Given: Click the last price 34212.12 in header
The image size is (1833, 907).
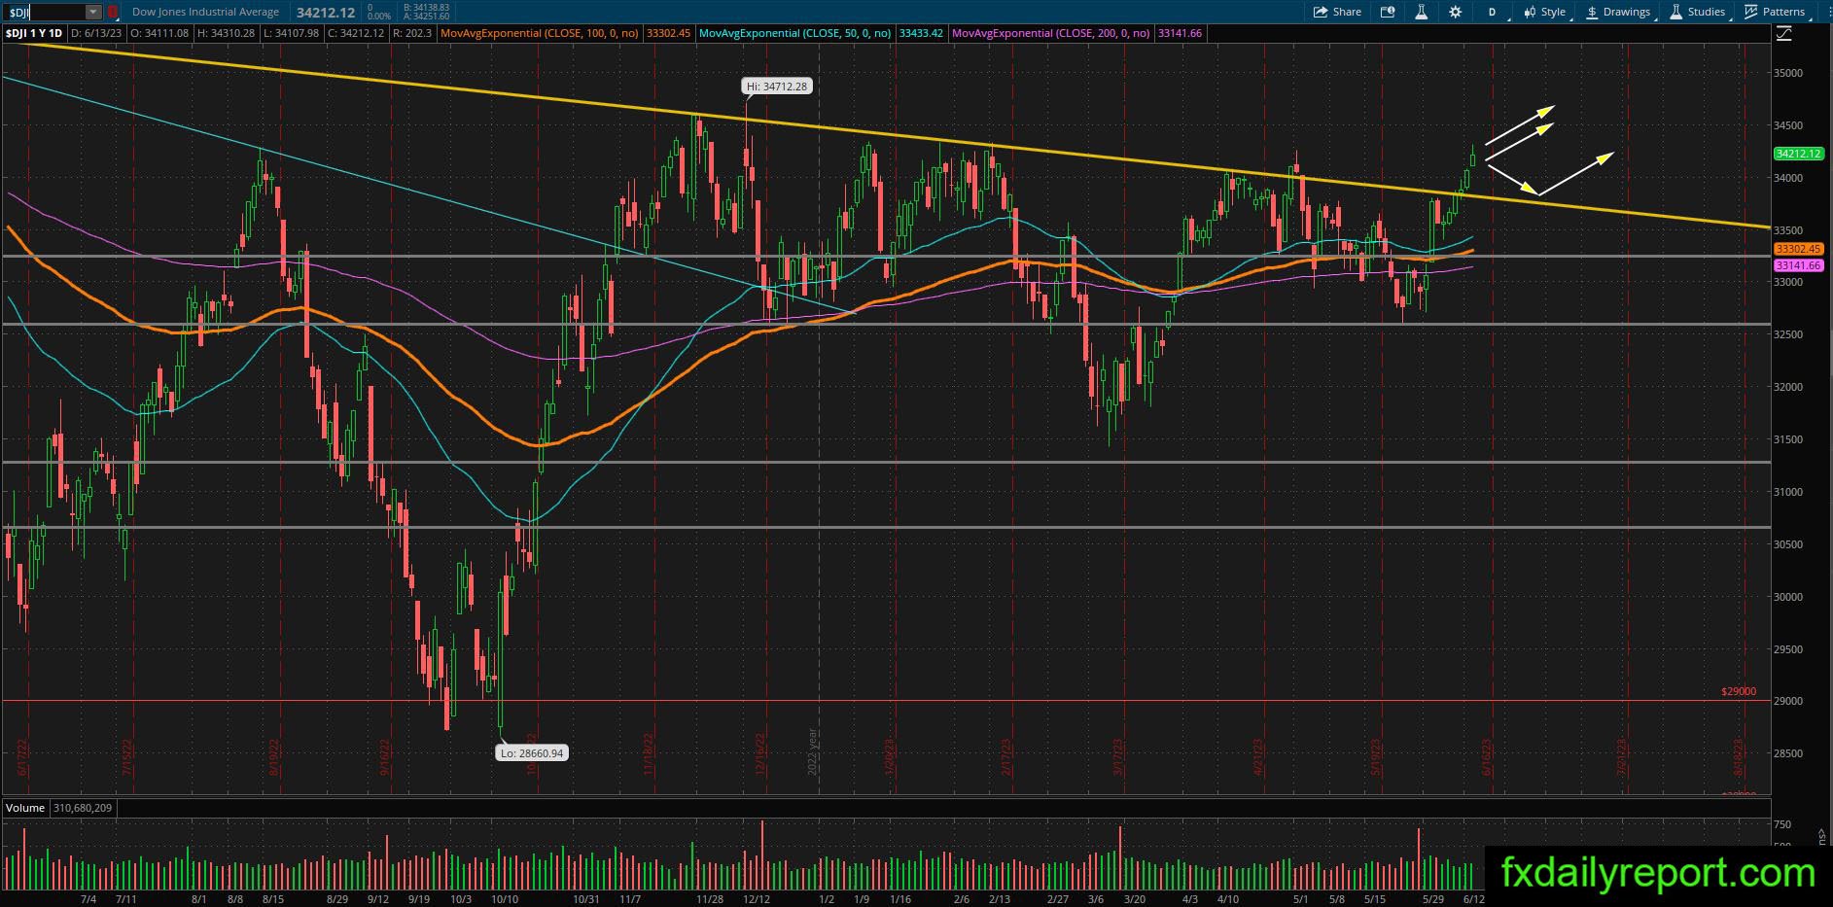Looking at the screenshot, I should 326,12.
